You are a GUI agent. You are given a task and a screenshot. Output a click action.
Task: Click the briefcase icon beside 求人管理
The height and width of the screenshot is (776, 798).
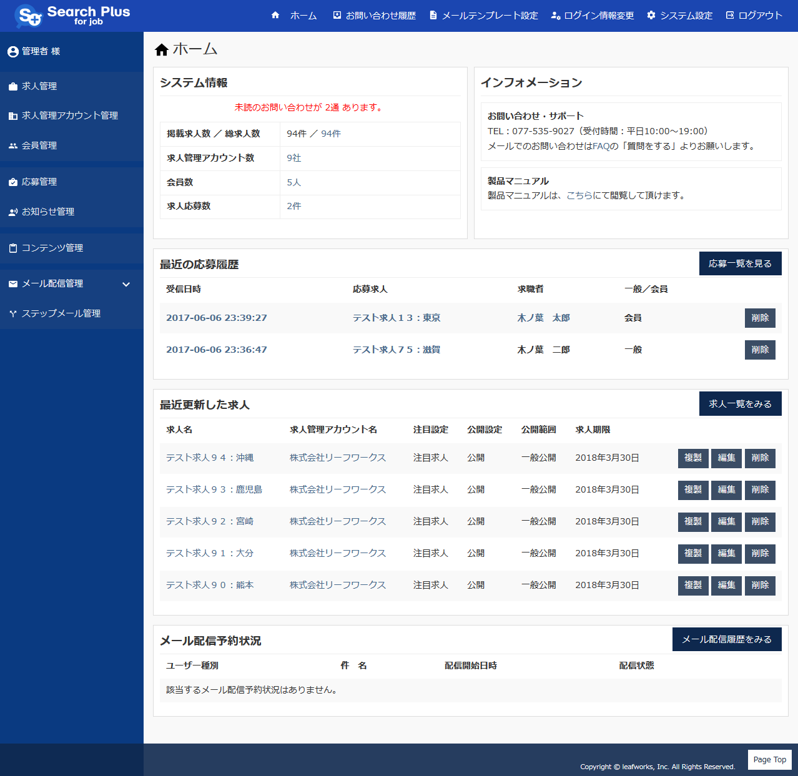click(x=12, y=87)
